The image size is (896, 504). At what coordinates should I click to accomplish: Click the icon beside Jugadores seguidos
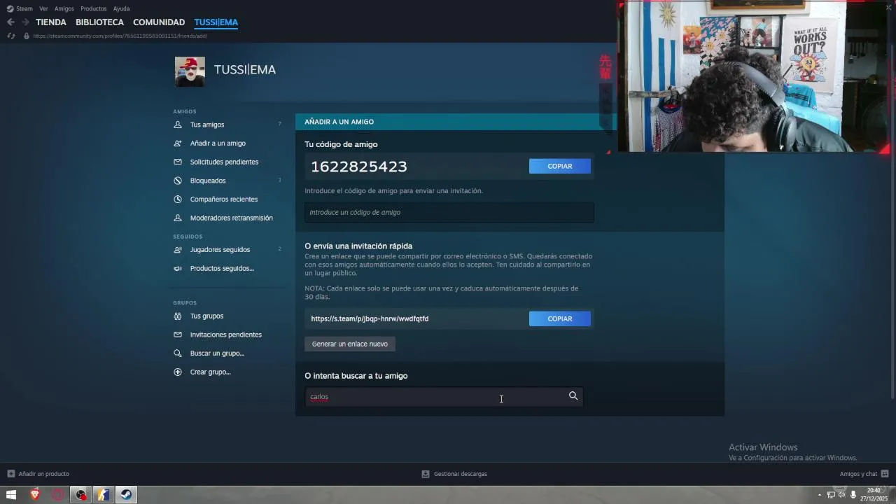[x=178, y=250]
